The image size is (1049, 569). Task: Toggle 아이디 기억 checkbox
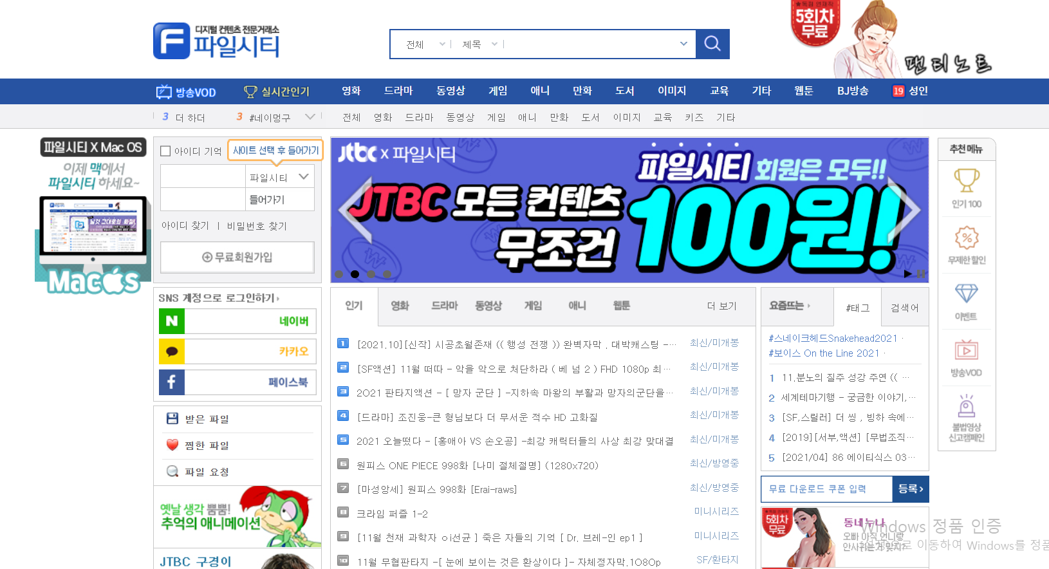[x=165, y=151]
